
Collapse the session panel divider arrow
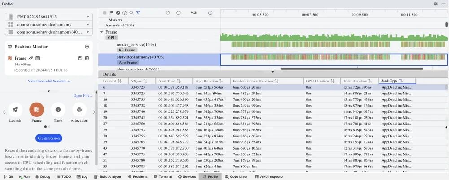[x=49, y=91]
